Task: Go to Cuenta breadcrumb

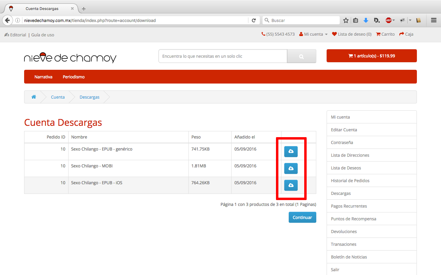Action: (58, 97)
